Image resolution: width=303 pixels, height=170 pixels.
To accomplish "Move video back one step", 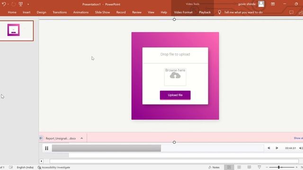I will coord(268,148).
